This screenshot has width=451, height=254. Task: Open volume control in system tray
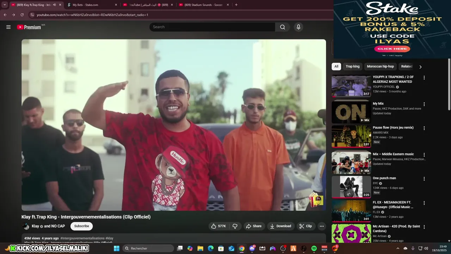click(426, 248)
